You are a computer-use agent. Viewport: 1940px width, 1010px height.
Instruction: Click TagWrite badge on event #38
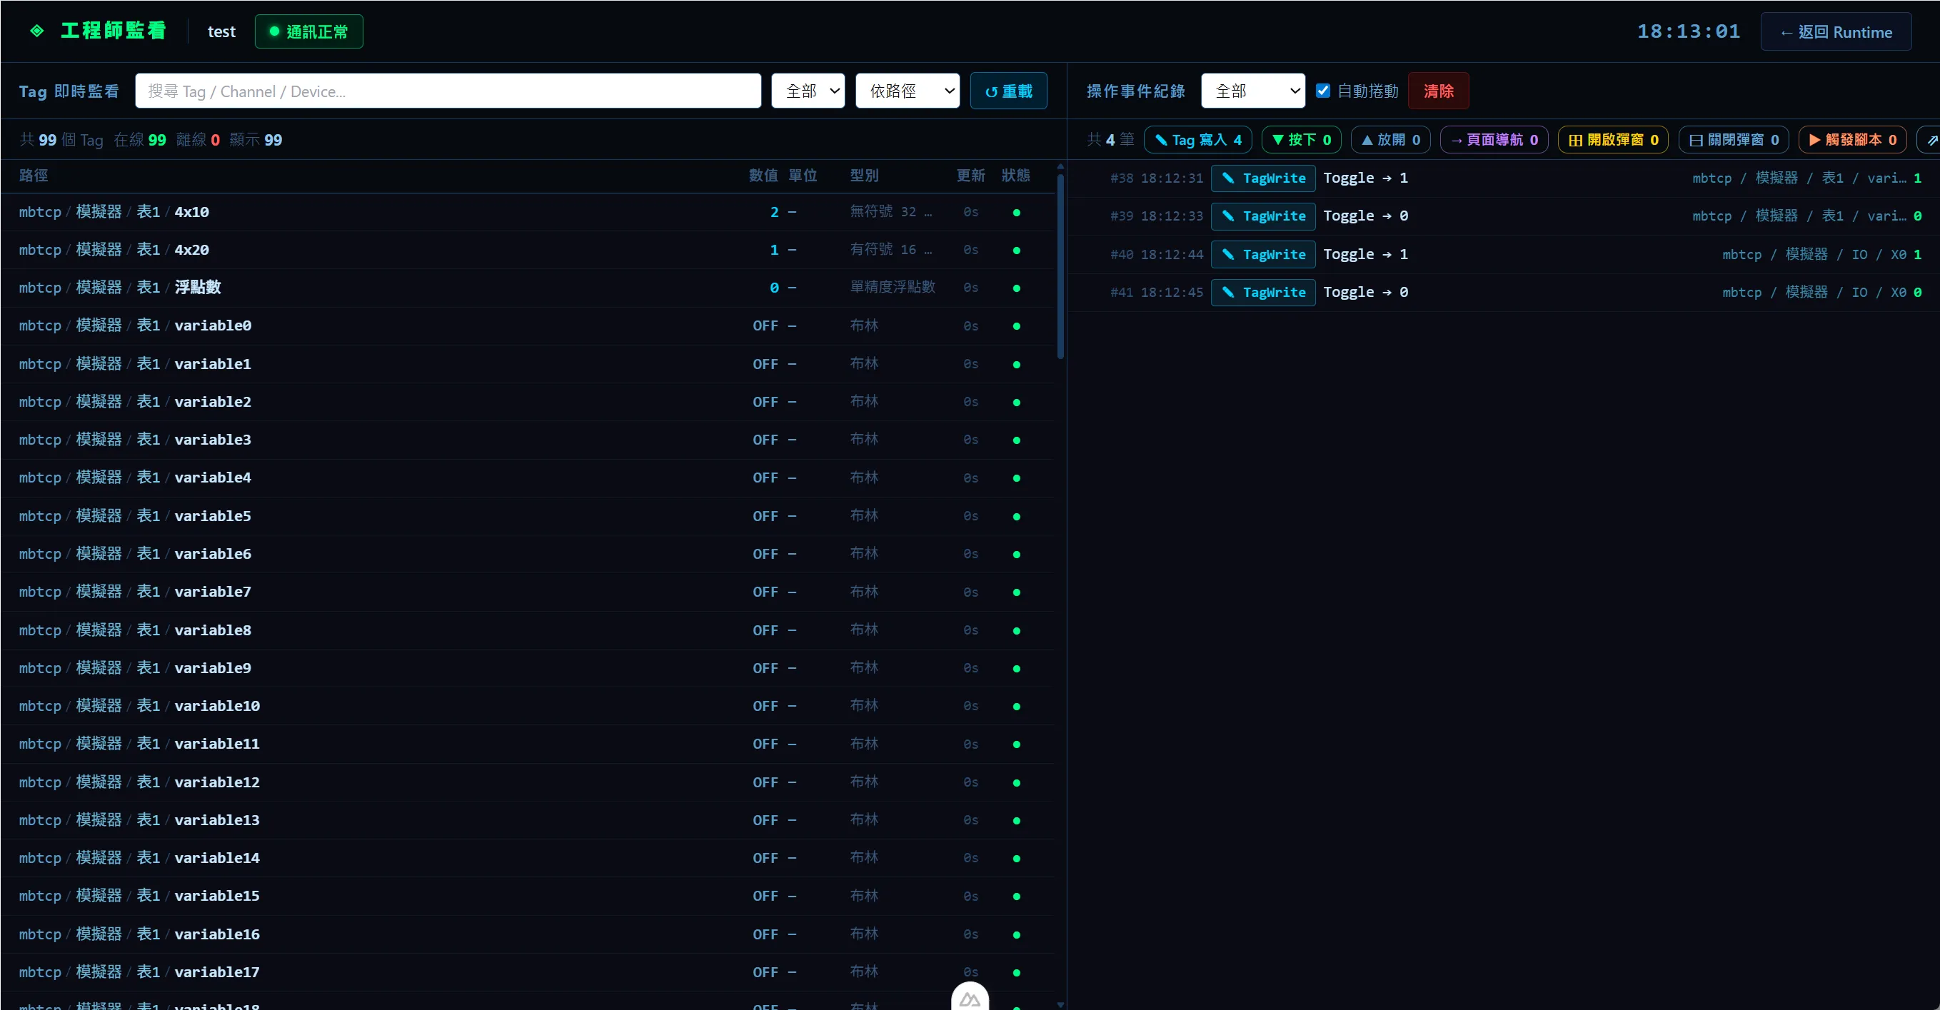tap(1264, 178)
